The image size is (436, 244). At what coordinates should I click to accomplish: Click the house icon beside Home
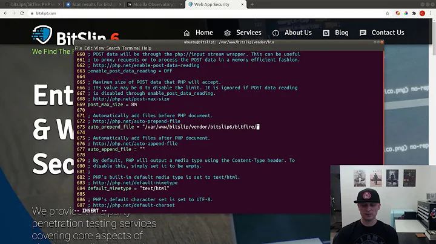point(187,33)
